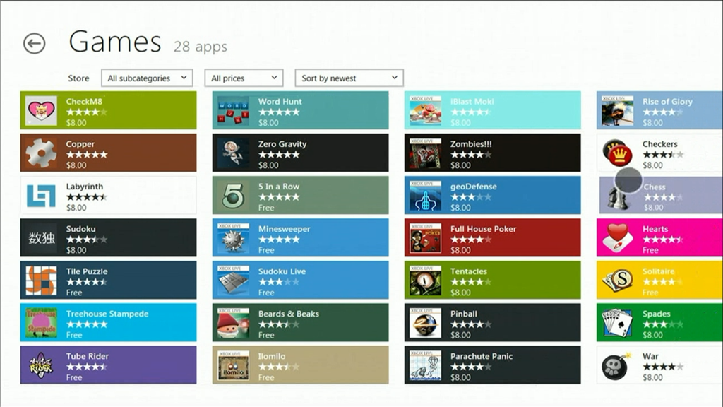Screen dimensions: 723x407
Task: Click the Spades app name
Action: pyautogui.click(x=656, y=314)
